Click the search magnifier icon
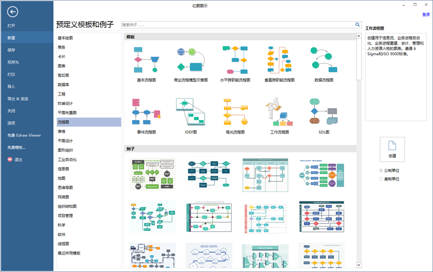 coord(357,24)
